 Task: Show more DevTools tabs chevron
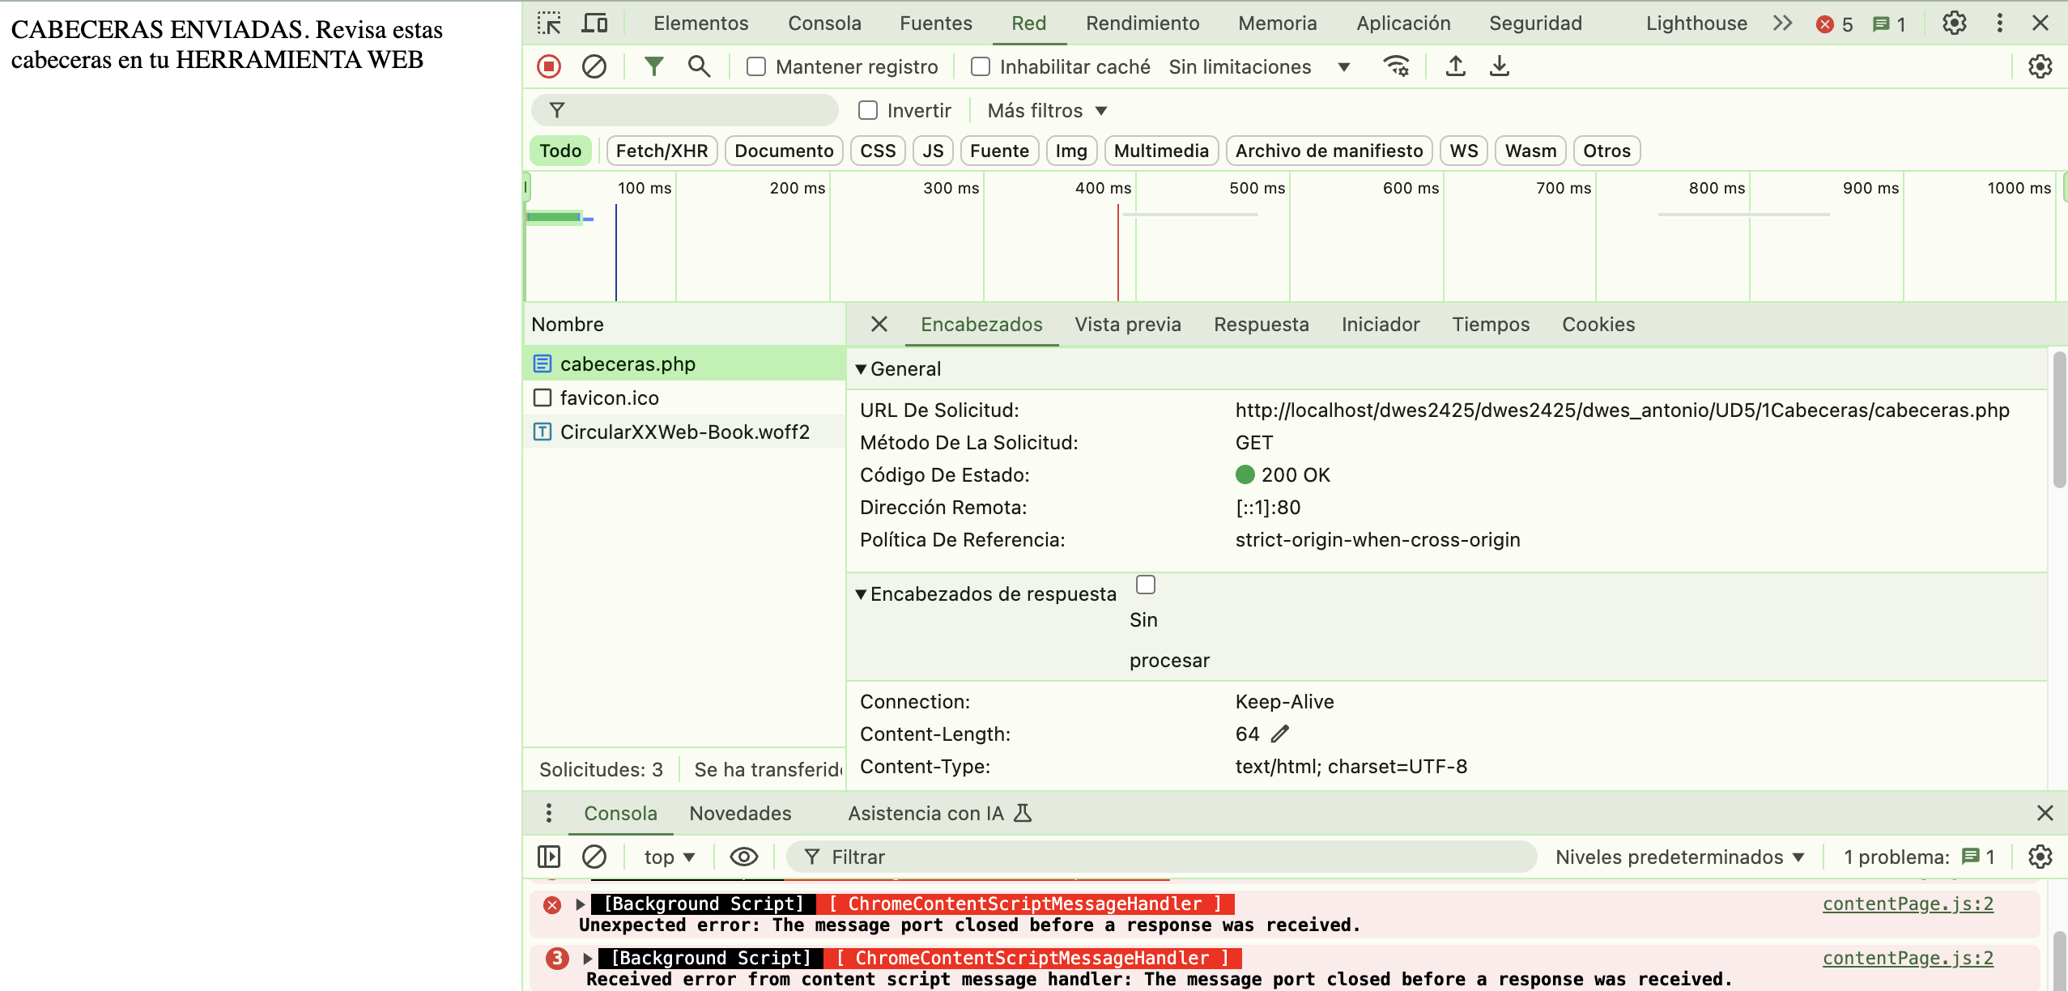pyautogui.click(x=1783, y=23)
